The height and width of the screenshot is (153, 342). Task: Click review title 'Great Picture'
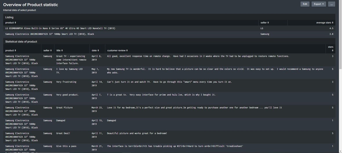pyautogui.click(x=64, y=108)
